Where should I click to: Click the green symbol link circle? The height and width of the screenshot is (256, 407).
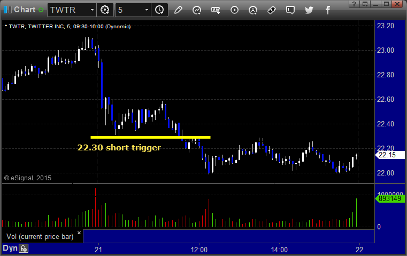click(x=41, y=10)
